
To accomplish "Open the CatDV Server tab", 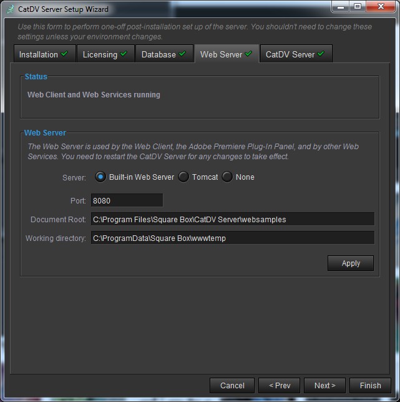I will click(x=296, y=54).
